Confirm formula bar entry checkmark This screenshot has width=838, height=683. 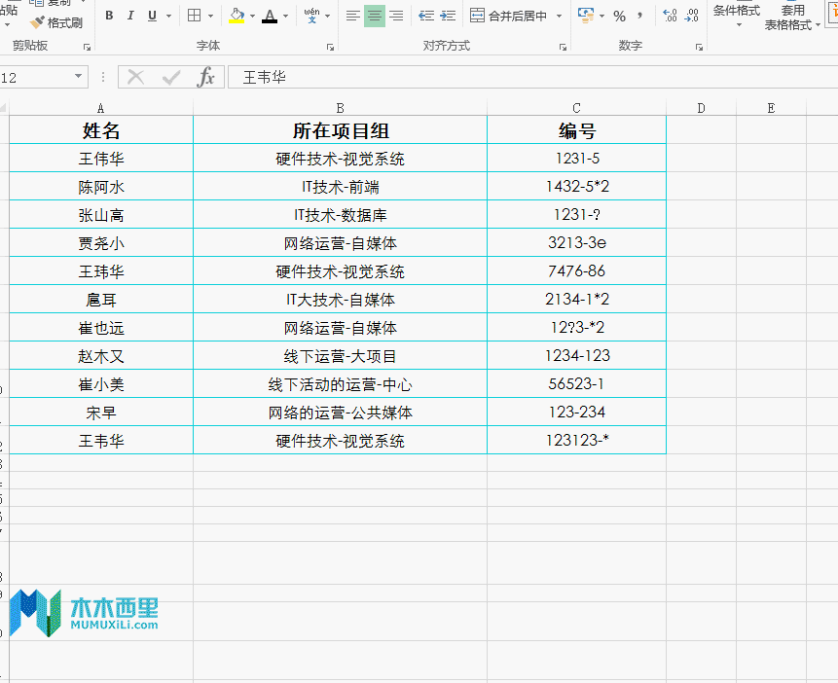[171, 78]
